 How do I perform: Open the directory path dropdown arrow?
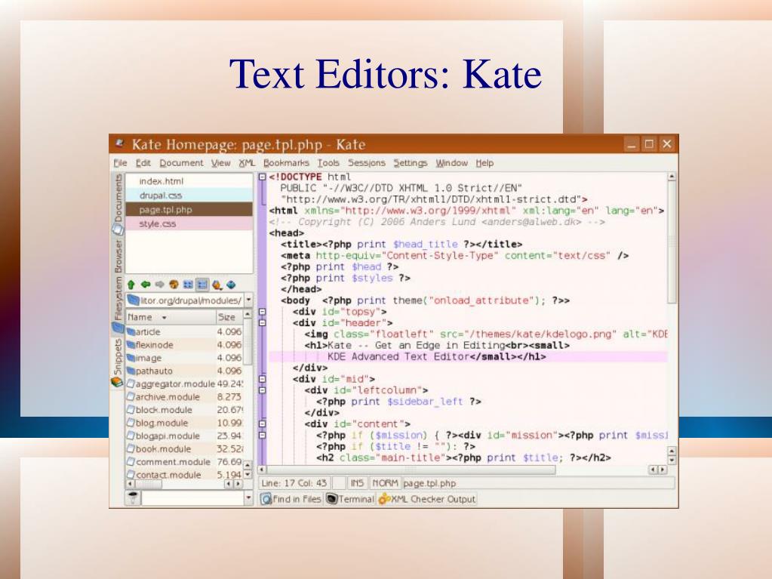point(248,300)
